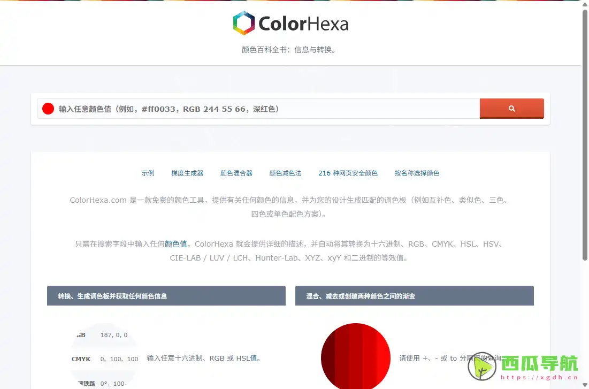Click header 转换、生成调色板并获取任何颜色信息

(166, 296)
